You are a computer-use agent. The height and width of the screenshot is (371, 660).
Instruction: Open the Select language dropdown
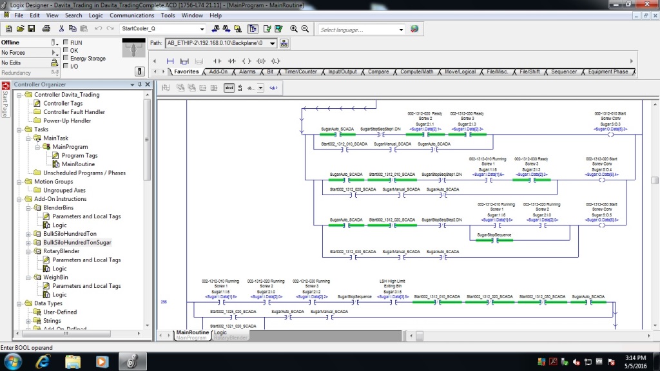(x=401, y=30)
